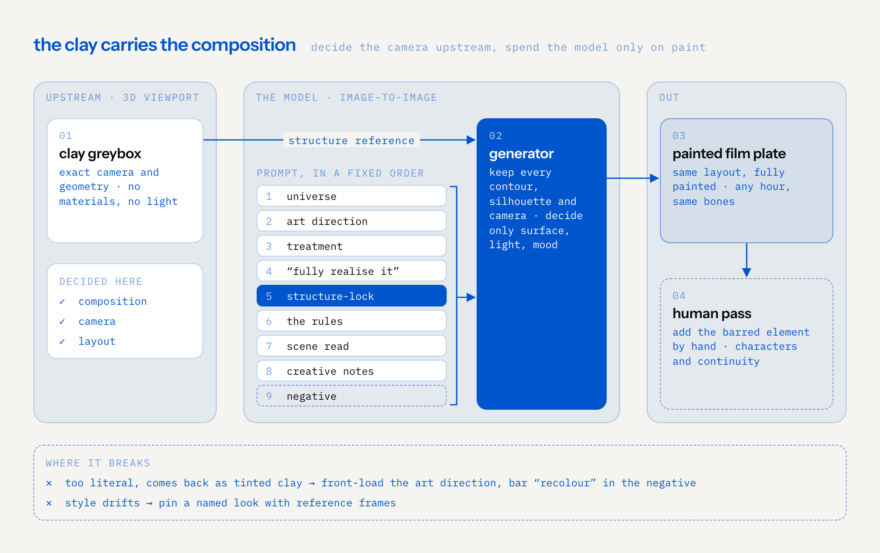
Task: Click the 'clay greybox' card
Action: point(125,181)
